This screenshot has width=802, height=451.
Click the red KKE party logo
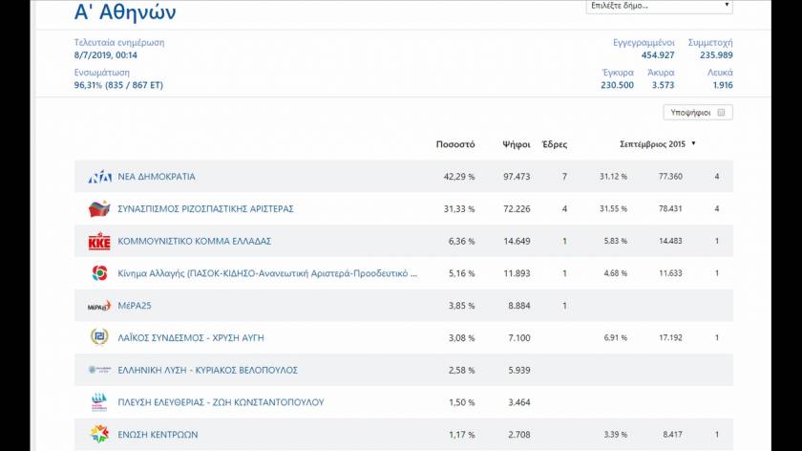tap(99, 241)
